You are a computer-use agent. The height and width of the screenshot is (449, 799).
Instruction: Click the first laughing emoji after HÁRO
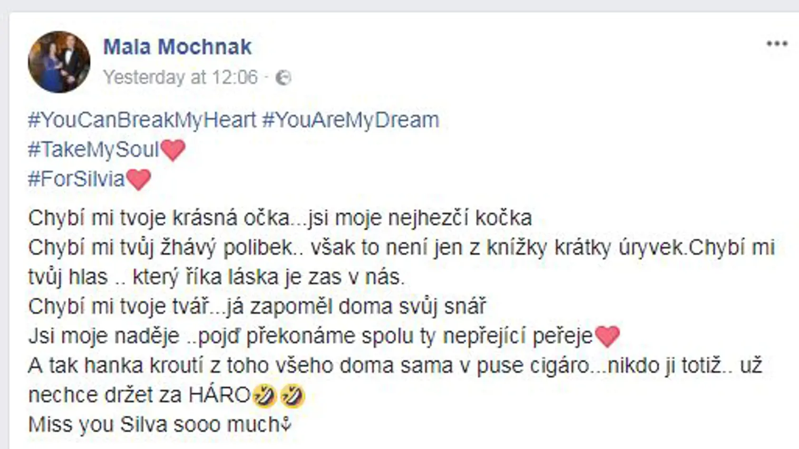pyautogui.click(x=264, y=395)
